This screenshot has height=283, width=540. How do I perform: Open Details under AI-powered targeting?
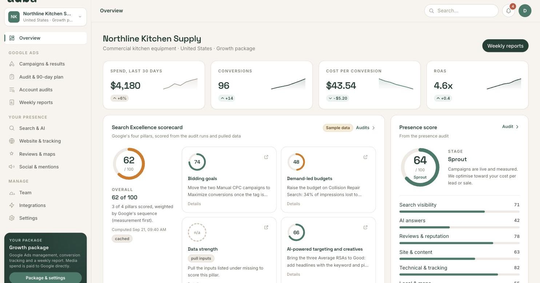click(x=293, y=274)
